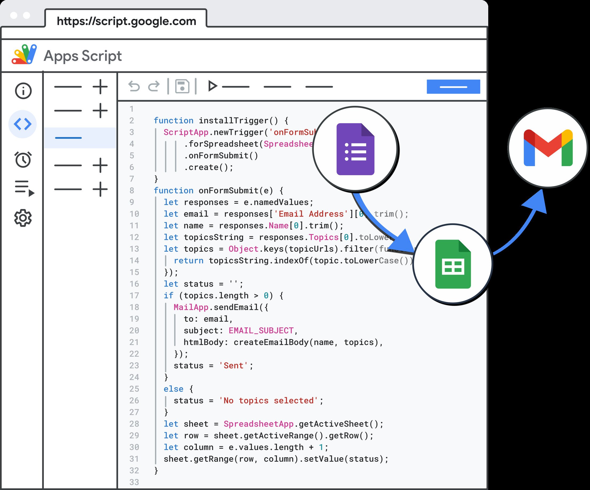Run the script with play triangle

[213, 86]
